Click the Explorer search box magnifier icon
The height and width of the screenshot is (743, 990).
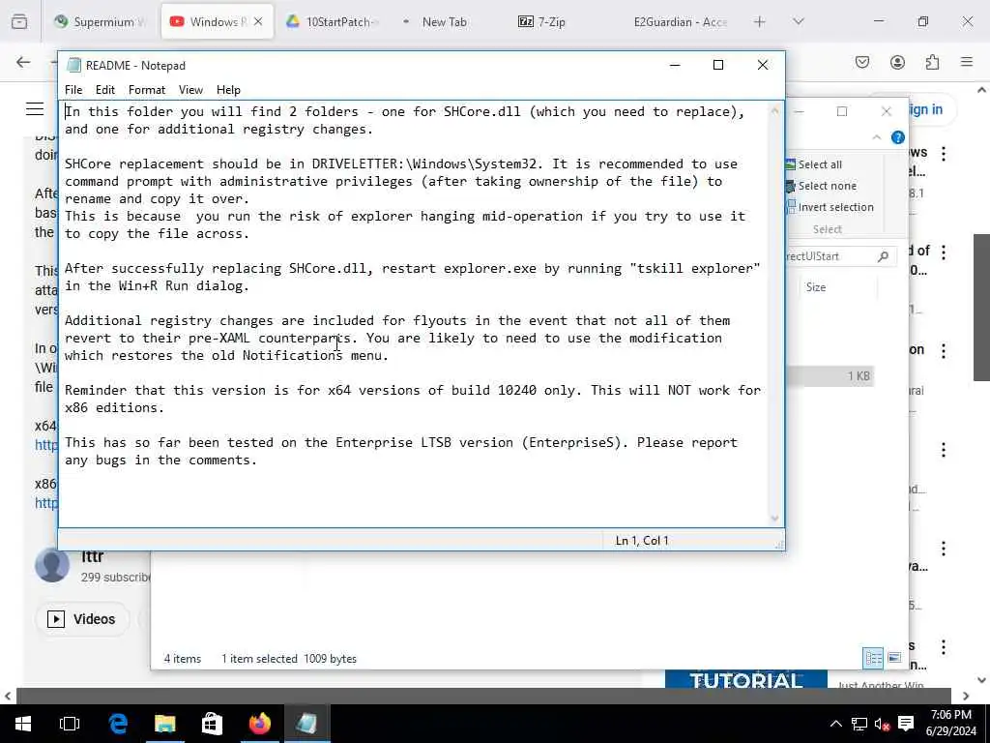tap(883, 255)
